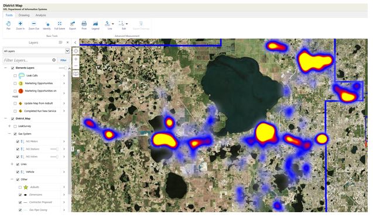The height and width of the screenshot is (218, 373).
Task: Click the geolocate target button on map
Action: point(76,51)
